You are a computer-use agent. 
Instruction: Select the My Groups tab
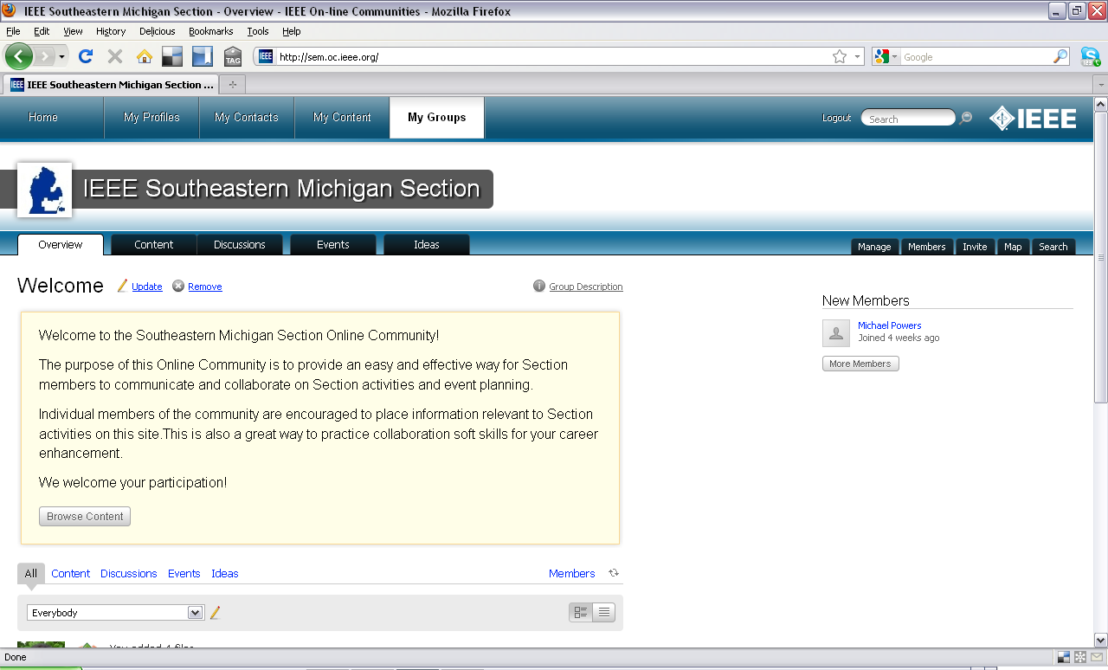[437, 118]
